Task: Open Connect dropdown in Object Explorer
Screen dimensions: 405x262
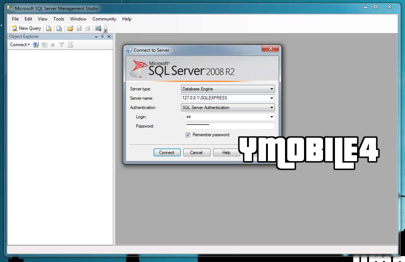Action: [x=20, y=45]
